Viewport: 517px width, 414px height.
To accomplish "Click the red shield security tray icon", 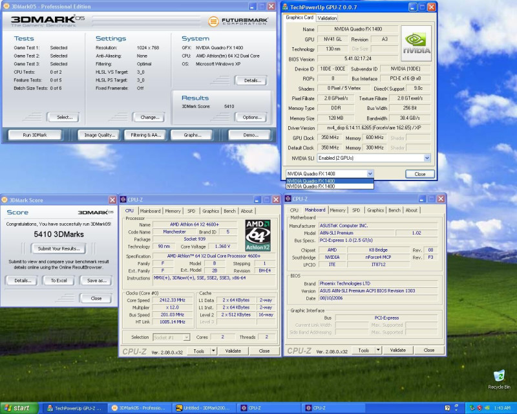I will 480,408.
